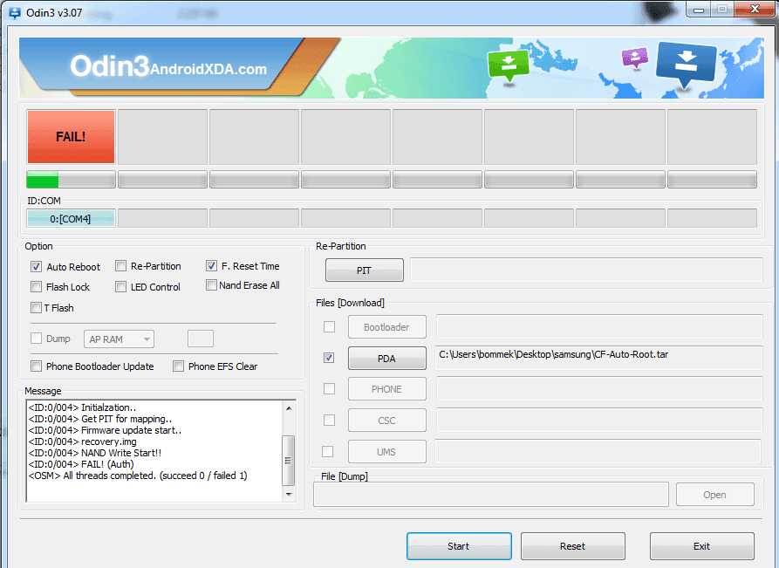Click the message log scrollbar thumb
This screenshot has height=568, width=779.
(289, 460)
